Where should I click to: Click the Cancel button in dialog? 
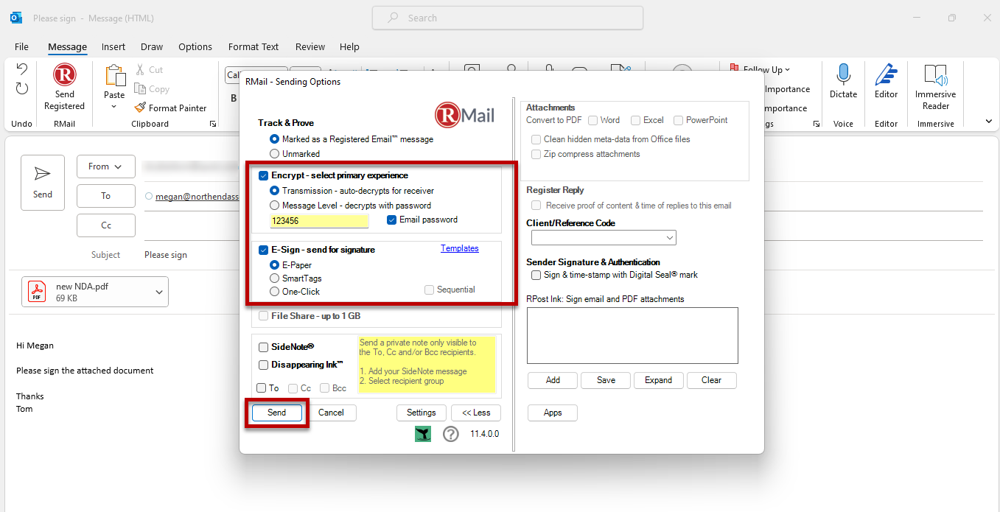click(x=331, y=413)
